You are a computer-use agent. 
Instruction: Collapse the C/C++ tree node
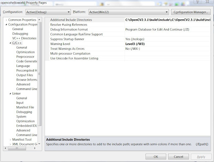[10, 43]
